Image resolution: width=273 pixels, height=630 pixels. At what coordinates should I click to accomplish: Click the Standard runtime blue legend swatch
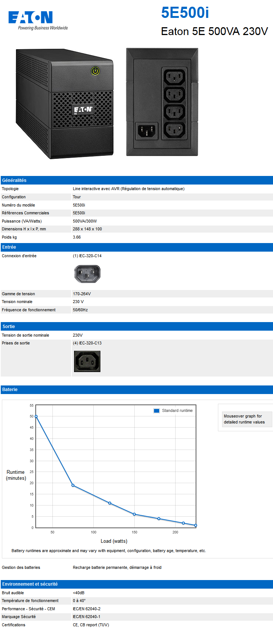157,410
